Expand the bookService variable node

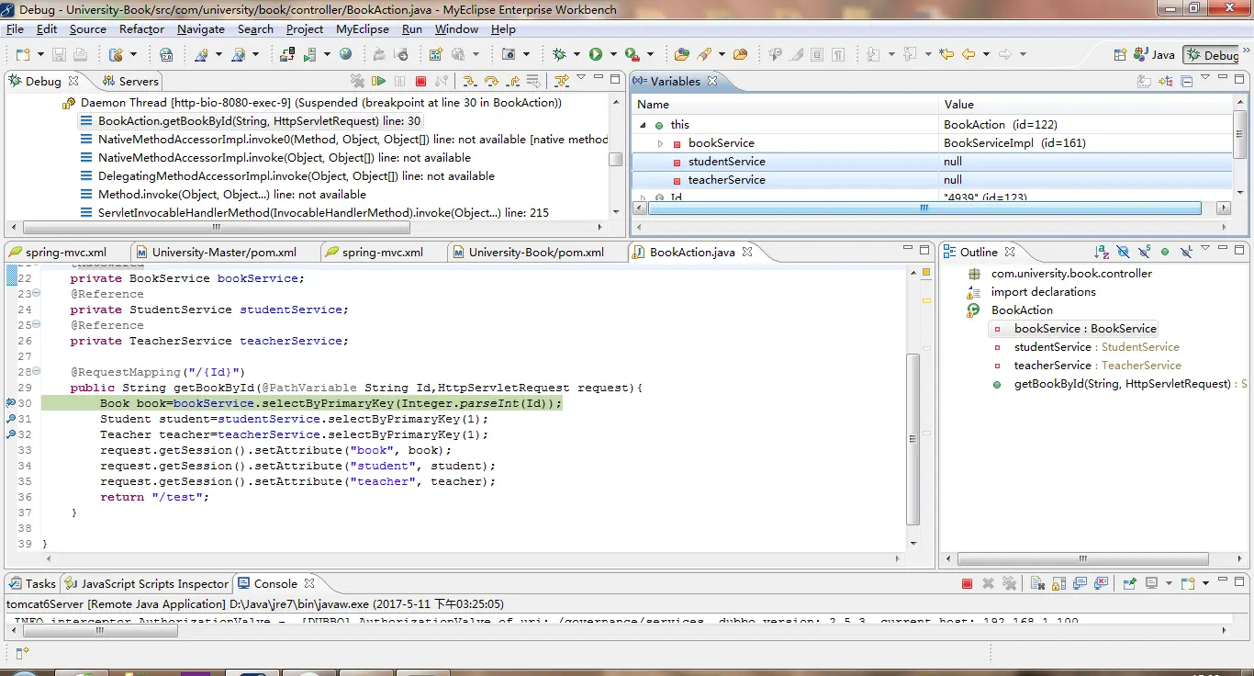660,143
